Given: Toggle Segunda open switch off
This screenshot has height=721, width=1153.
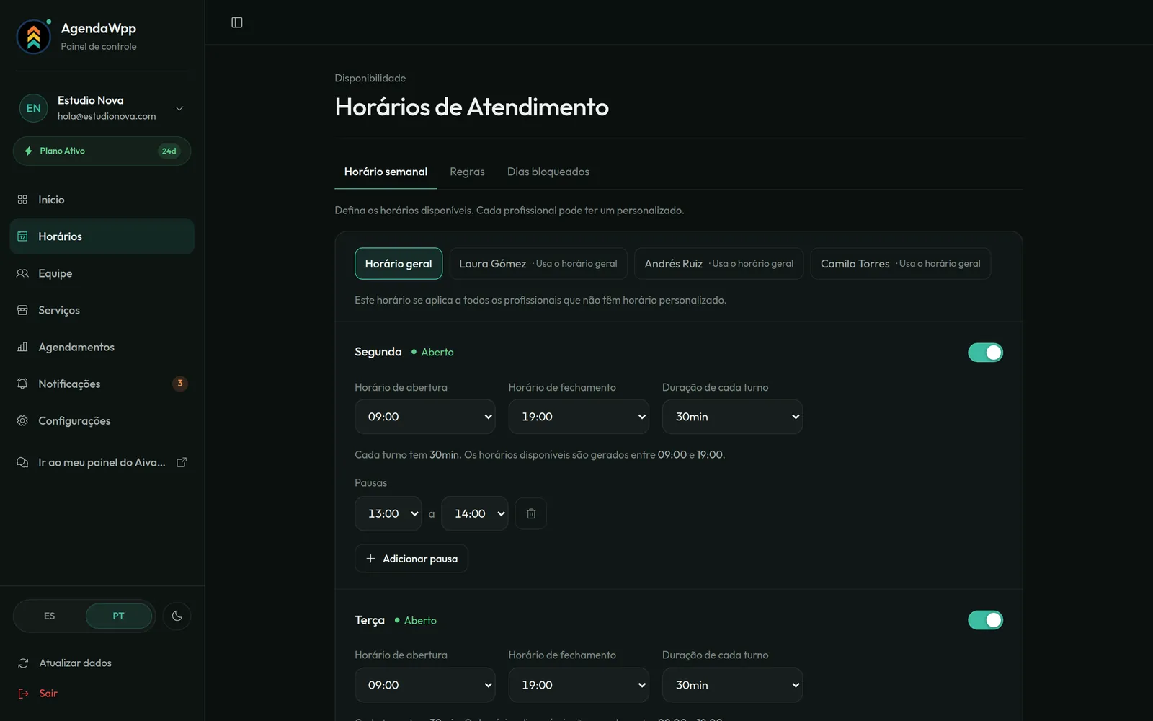Looking at the screenshot, I should pos(985,352).
